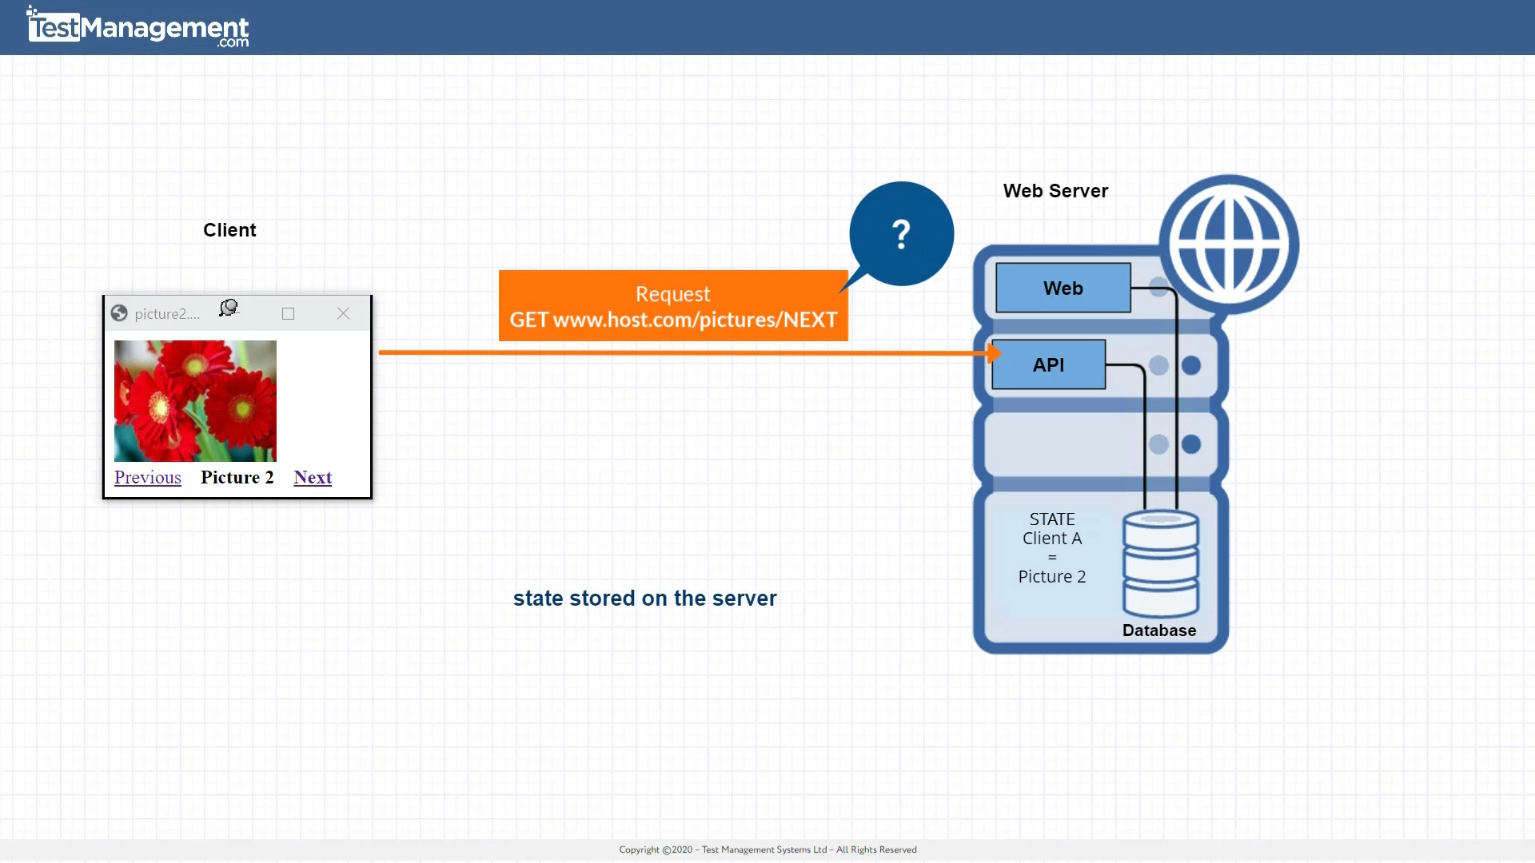The width and height of the screenshot is (1535, 863).
Task: Select the Database cylinder icon
Action: click(1160, 564)
